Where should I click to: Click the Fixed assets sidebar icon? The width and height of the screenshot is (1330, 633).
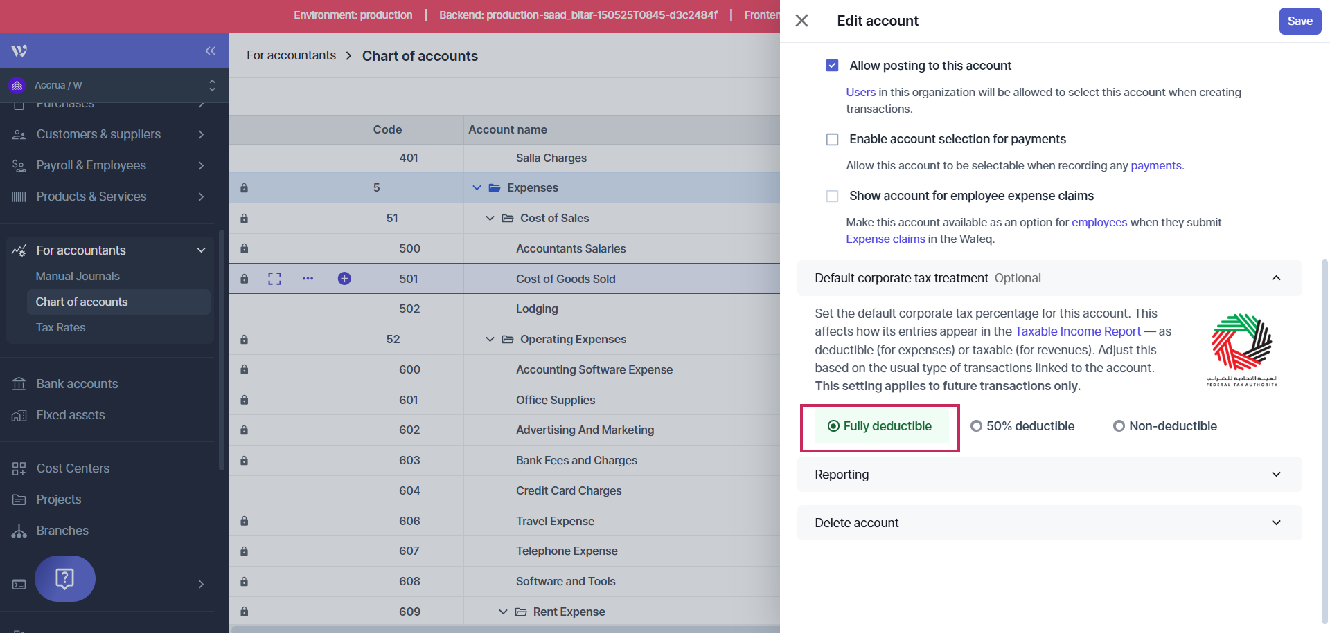[x=19, y=415]
